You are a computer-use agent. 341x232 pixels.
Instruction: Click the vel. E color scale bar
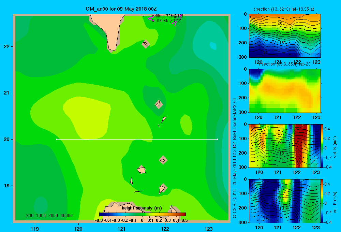pos(322,201)
